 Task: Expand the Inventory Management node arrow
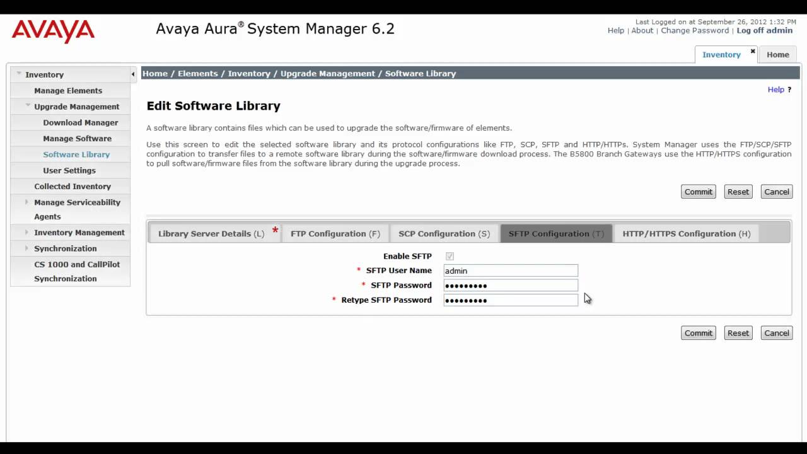pyautogui.click(x=26, y=232)
